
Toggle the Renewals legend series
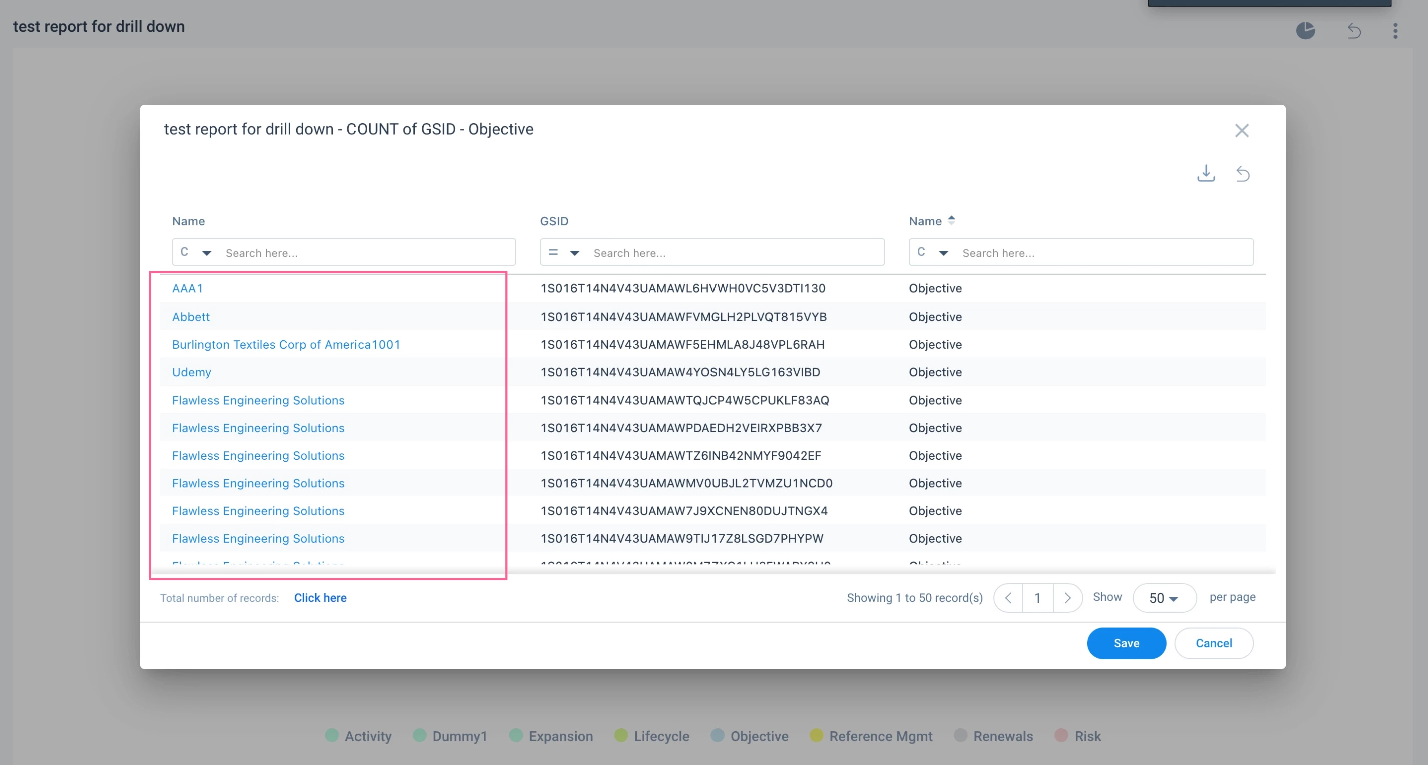point(993,736)
